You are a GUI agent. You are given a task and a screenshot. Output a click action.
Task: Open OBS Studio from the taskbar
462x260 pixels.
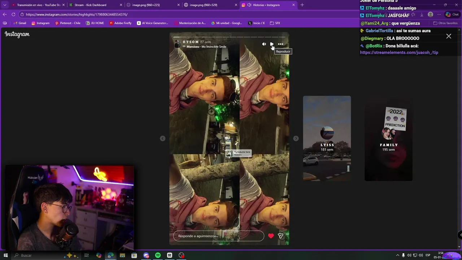[181, 255]
